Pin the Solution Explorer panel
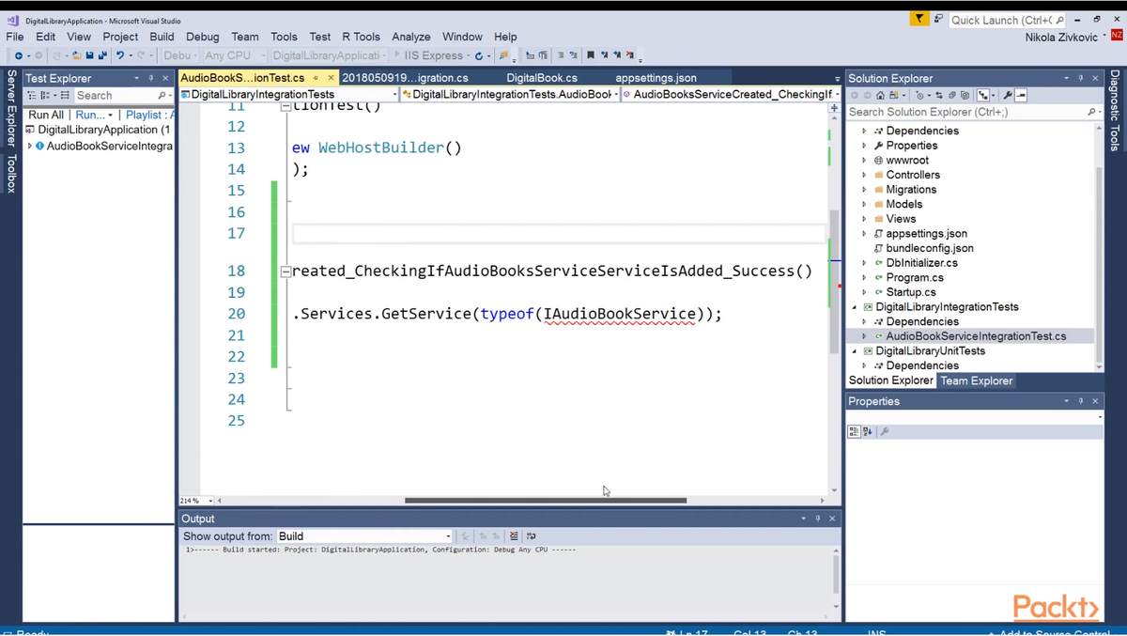This screenshot has width=1127, height=636. (1081, 78)
